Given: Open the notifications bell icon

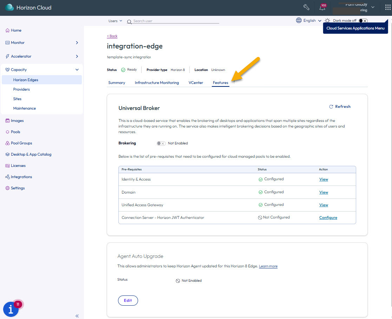Looking at the screenshot, I should pyautogui.click(x=322, y=7).
